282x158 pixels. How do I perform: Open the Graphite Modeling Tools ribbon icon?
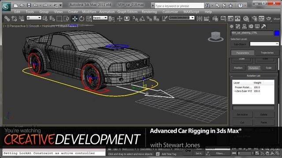point(223,18)
